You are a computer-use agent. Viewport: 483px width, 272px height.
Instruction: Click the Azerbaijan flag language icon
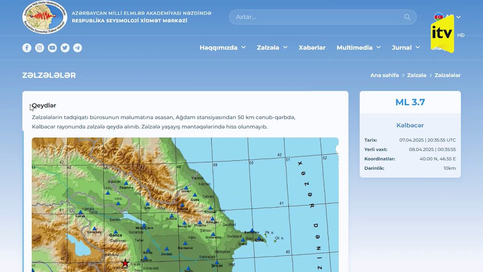438,17
